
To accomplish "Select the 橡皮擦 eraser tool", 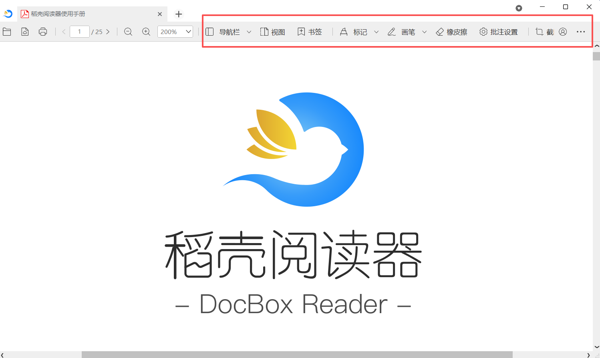I will click(451, 32).
